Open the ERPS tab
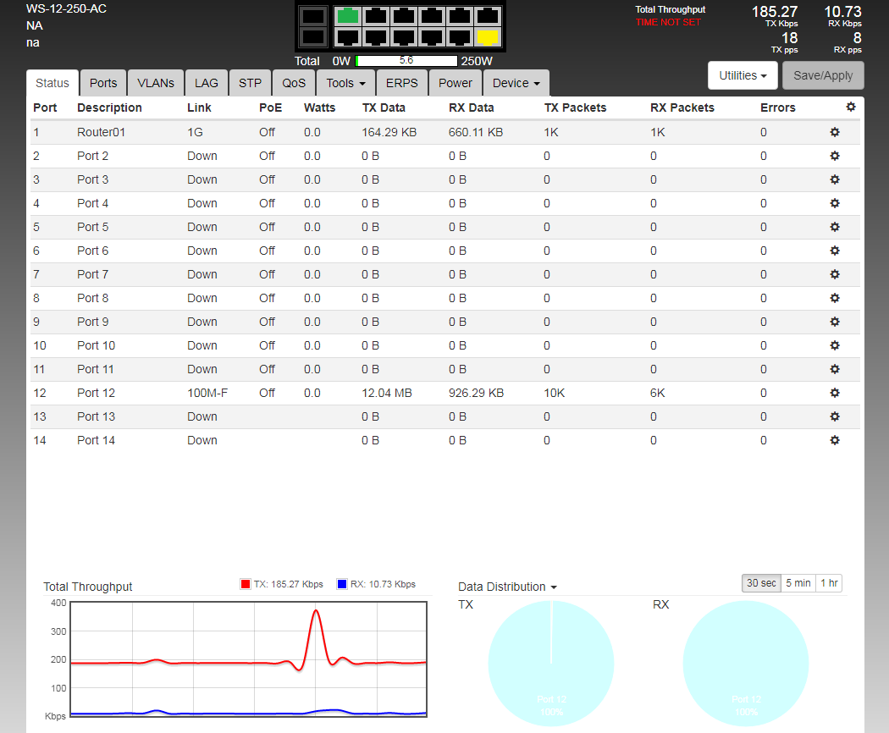Image resolution: width=889 pixels, height=733 pixels. tap(401, 83)
